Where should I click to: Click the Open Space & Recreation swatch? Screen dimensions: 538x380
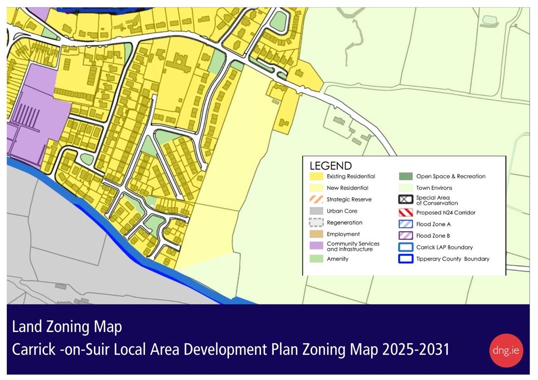[405, 176]
